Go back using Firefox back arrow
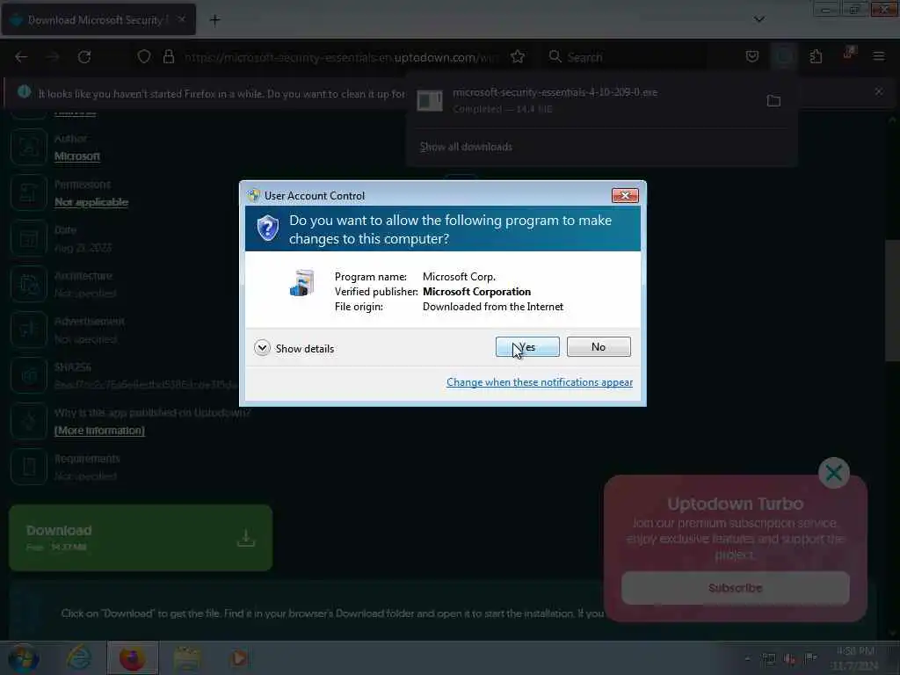The image size is (900, 675). pos(21,57)
